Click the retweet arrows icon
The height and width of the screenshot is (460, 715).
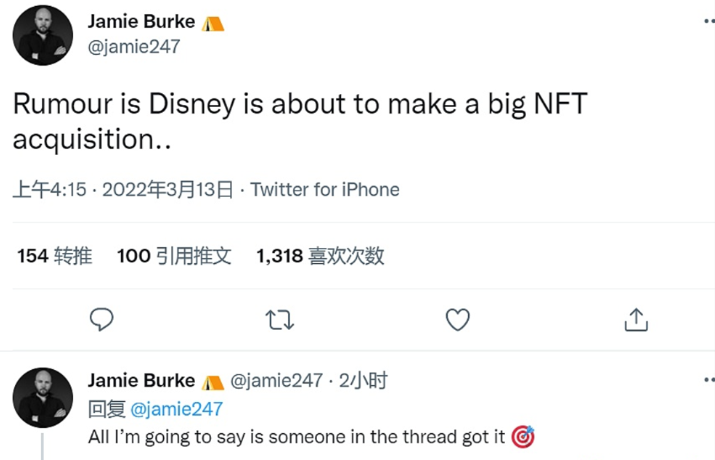click(279, 320)
